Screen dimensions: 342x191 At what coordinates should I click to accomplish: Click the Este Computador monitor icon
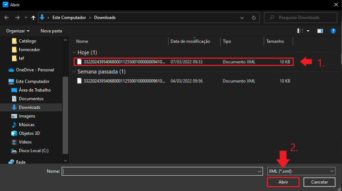click(11, 82)
